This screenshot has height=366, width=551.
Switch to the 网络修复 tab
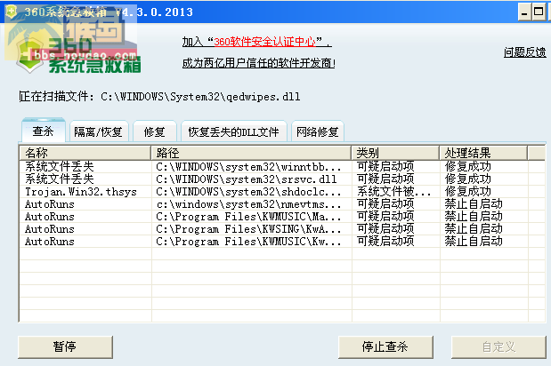click(x=317, y=131)
